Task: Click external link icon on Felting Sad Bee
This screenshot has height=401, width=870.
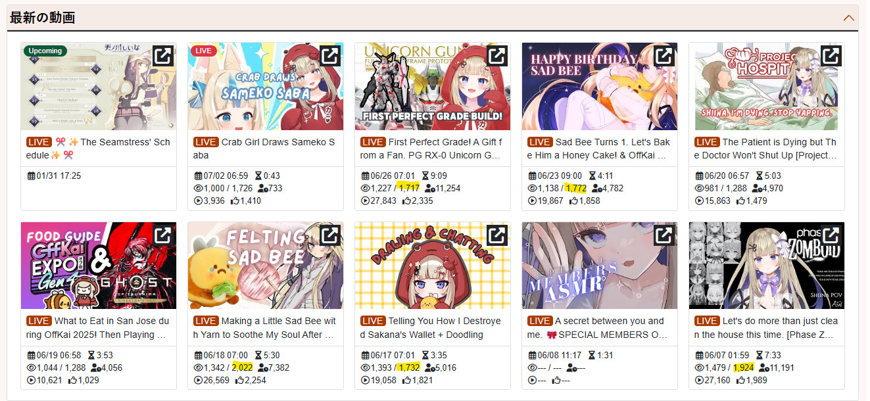Action: (330, 235)
